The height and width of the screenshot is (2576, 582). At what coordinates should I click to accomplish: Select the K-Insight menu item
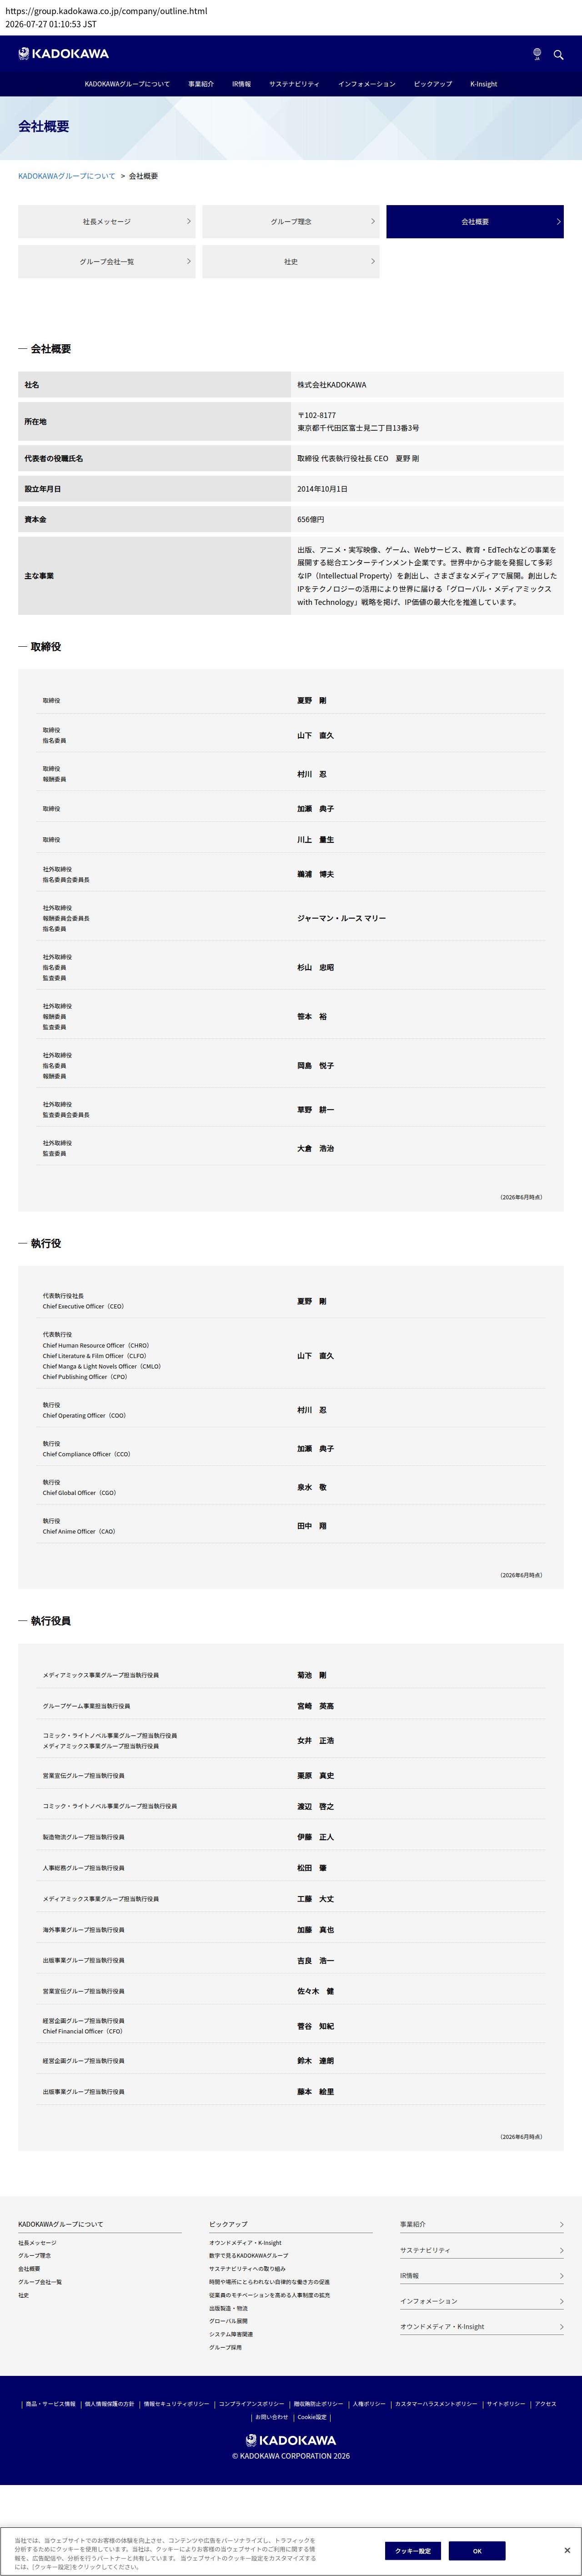(x=483, y=84)
